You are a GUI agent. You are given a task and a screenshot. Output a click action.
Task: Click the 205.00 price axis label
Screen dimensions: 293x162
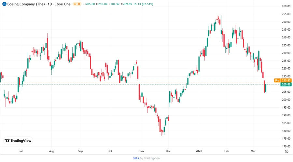[x=286, y=92]
